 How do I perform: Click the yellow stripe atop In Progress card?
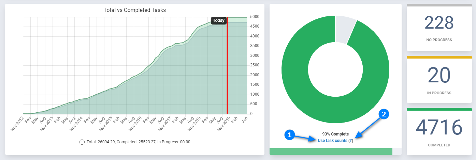coord(439,57)
